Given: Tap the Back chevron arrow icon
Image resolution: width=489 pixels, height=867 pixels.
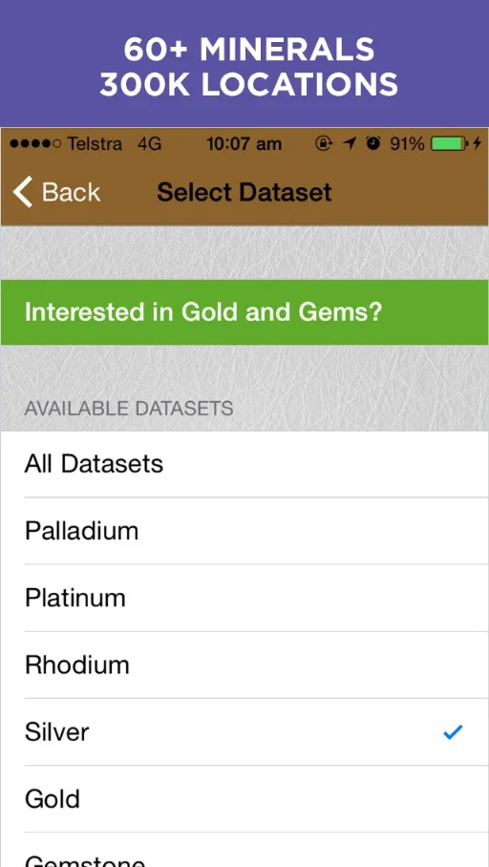Looking at the screenshot, I should (23, 192).
